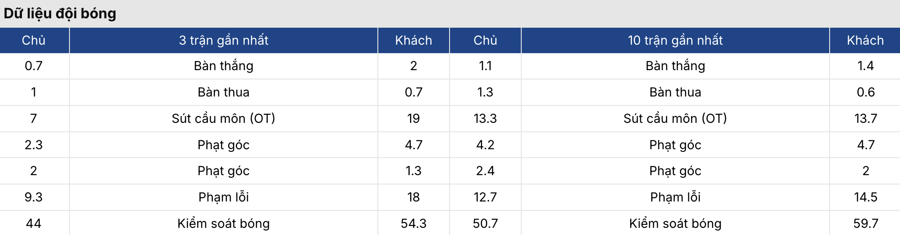Select the corner value 4.2

pos(485,145)
